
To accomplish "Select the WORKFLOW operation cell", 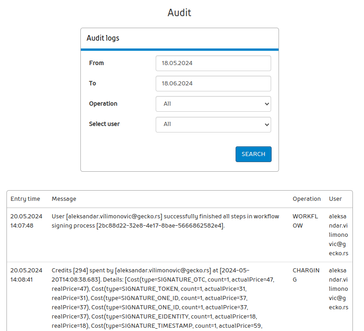I will tap(305, 221).
